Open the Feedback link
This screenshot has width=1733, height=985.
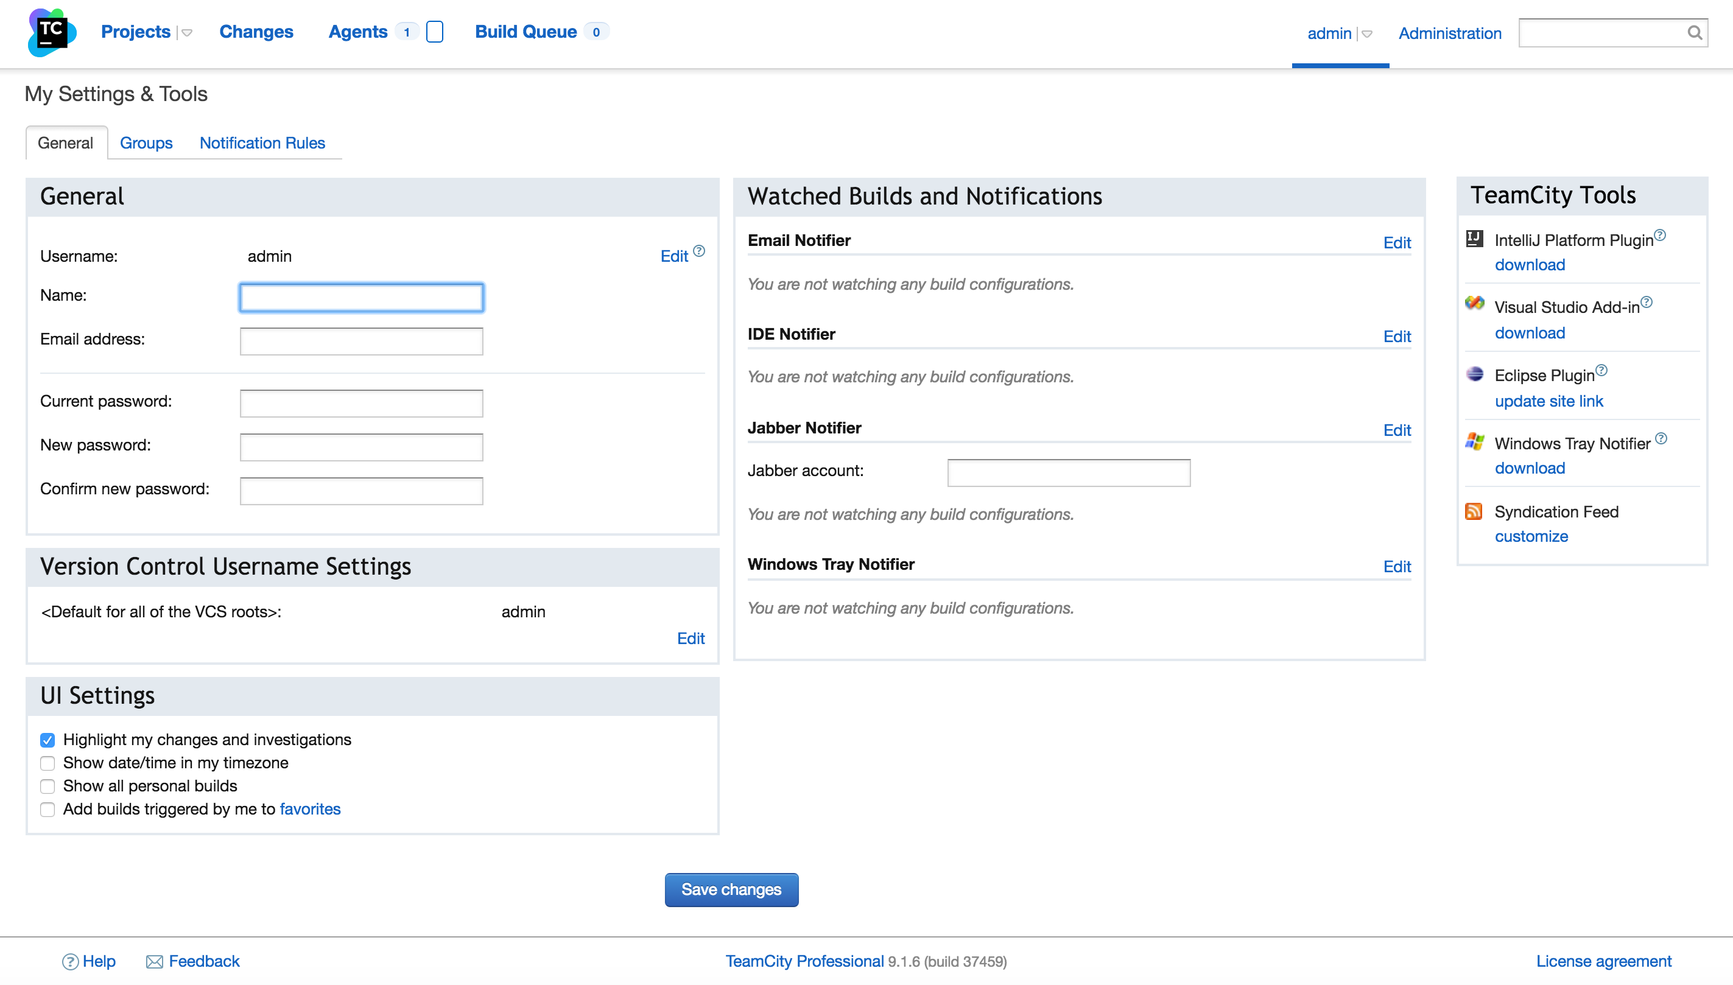[x=203, y=961]
